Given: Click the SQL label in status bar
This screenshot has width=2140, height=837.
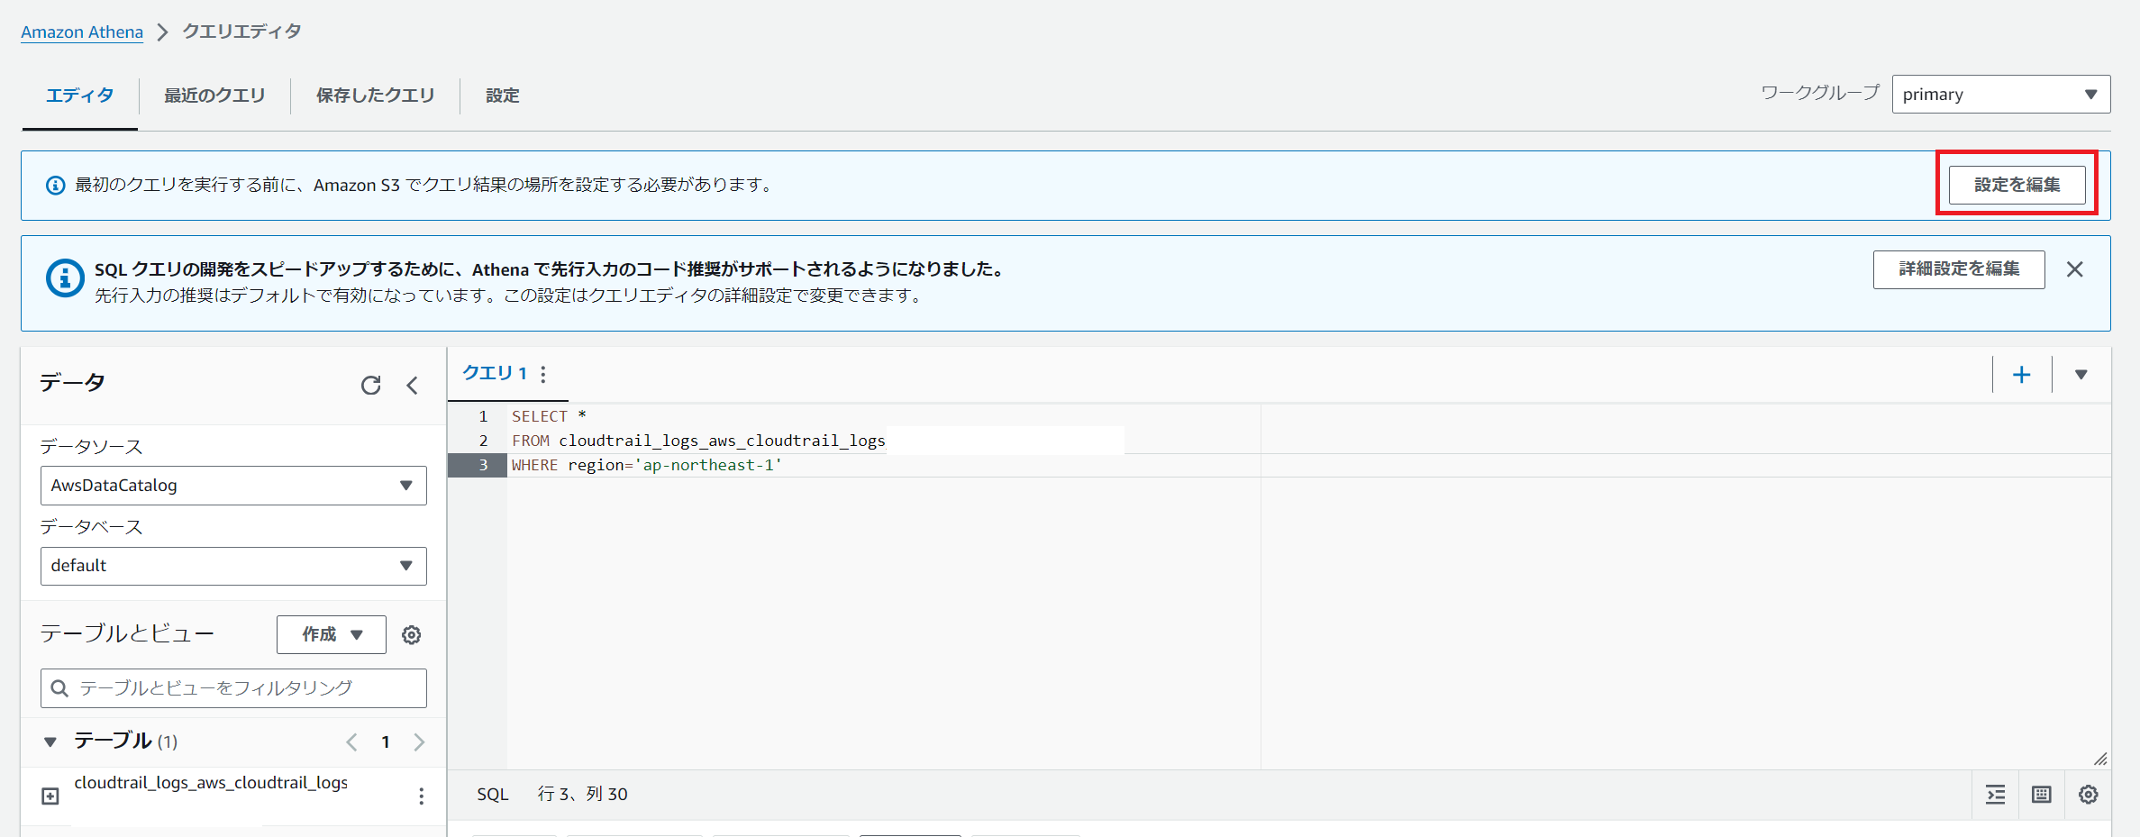Looking at the screenshot, I should 493,795.
